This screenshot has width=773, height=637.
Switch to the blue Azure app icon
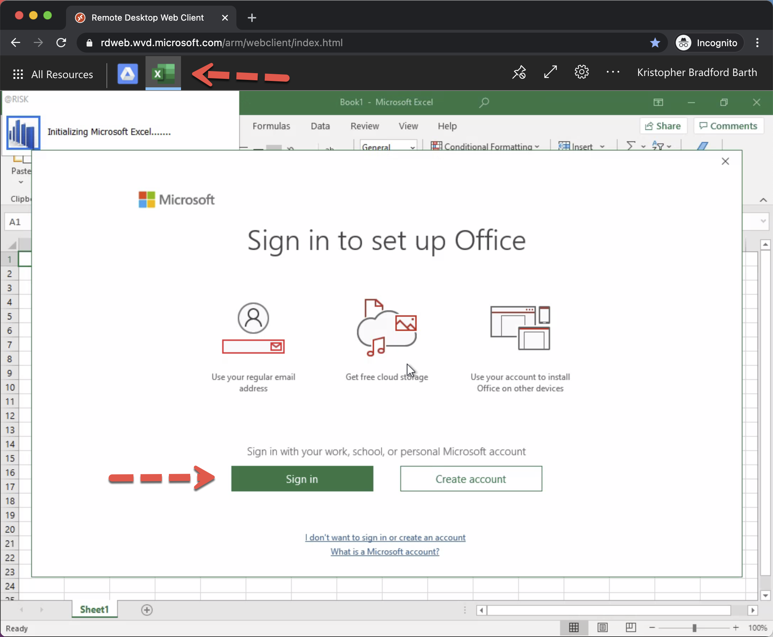tap(128, 74)
